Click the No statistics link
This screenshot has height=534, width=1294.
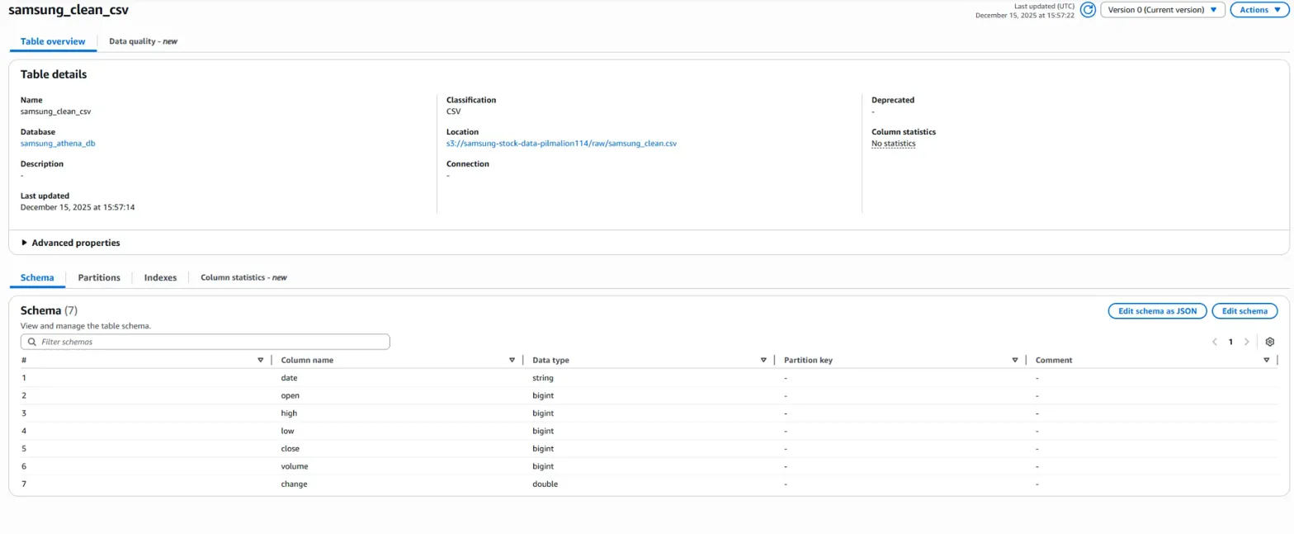(893, 143)
